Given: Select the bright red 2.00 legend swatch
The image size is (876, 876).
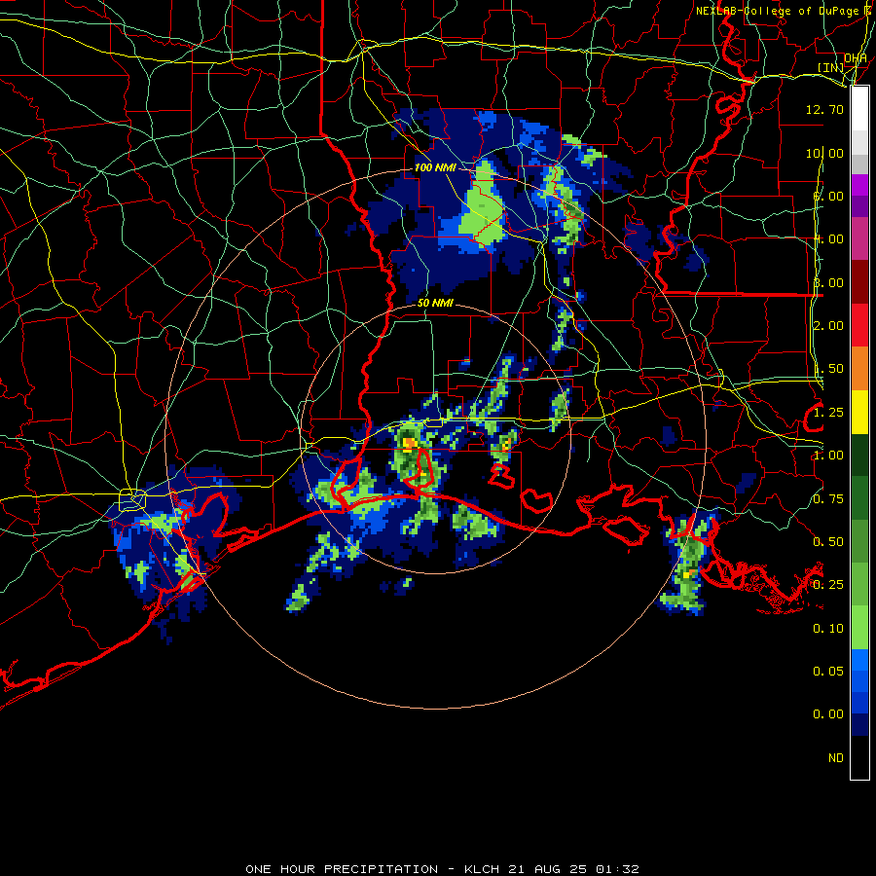Looking at the screenshot, I should (859, 325).
